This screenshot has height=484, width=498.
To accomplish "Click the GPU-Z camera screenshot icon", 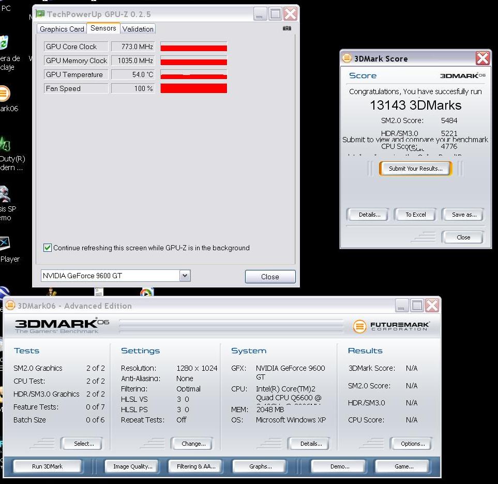I will click(x=287, y=28).
